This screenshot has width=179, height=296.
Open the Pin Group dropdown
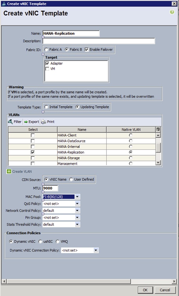point(77,217)
